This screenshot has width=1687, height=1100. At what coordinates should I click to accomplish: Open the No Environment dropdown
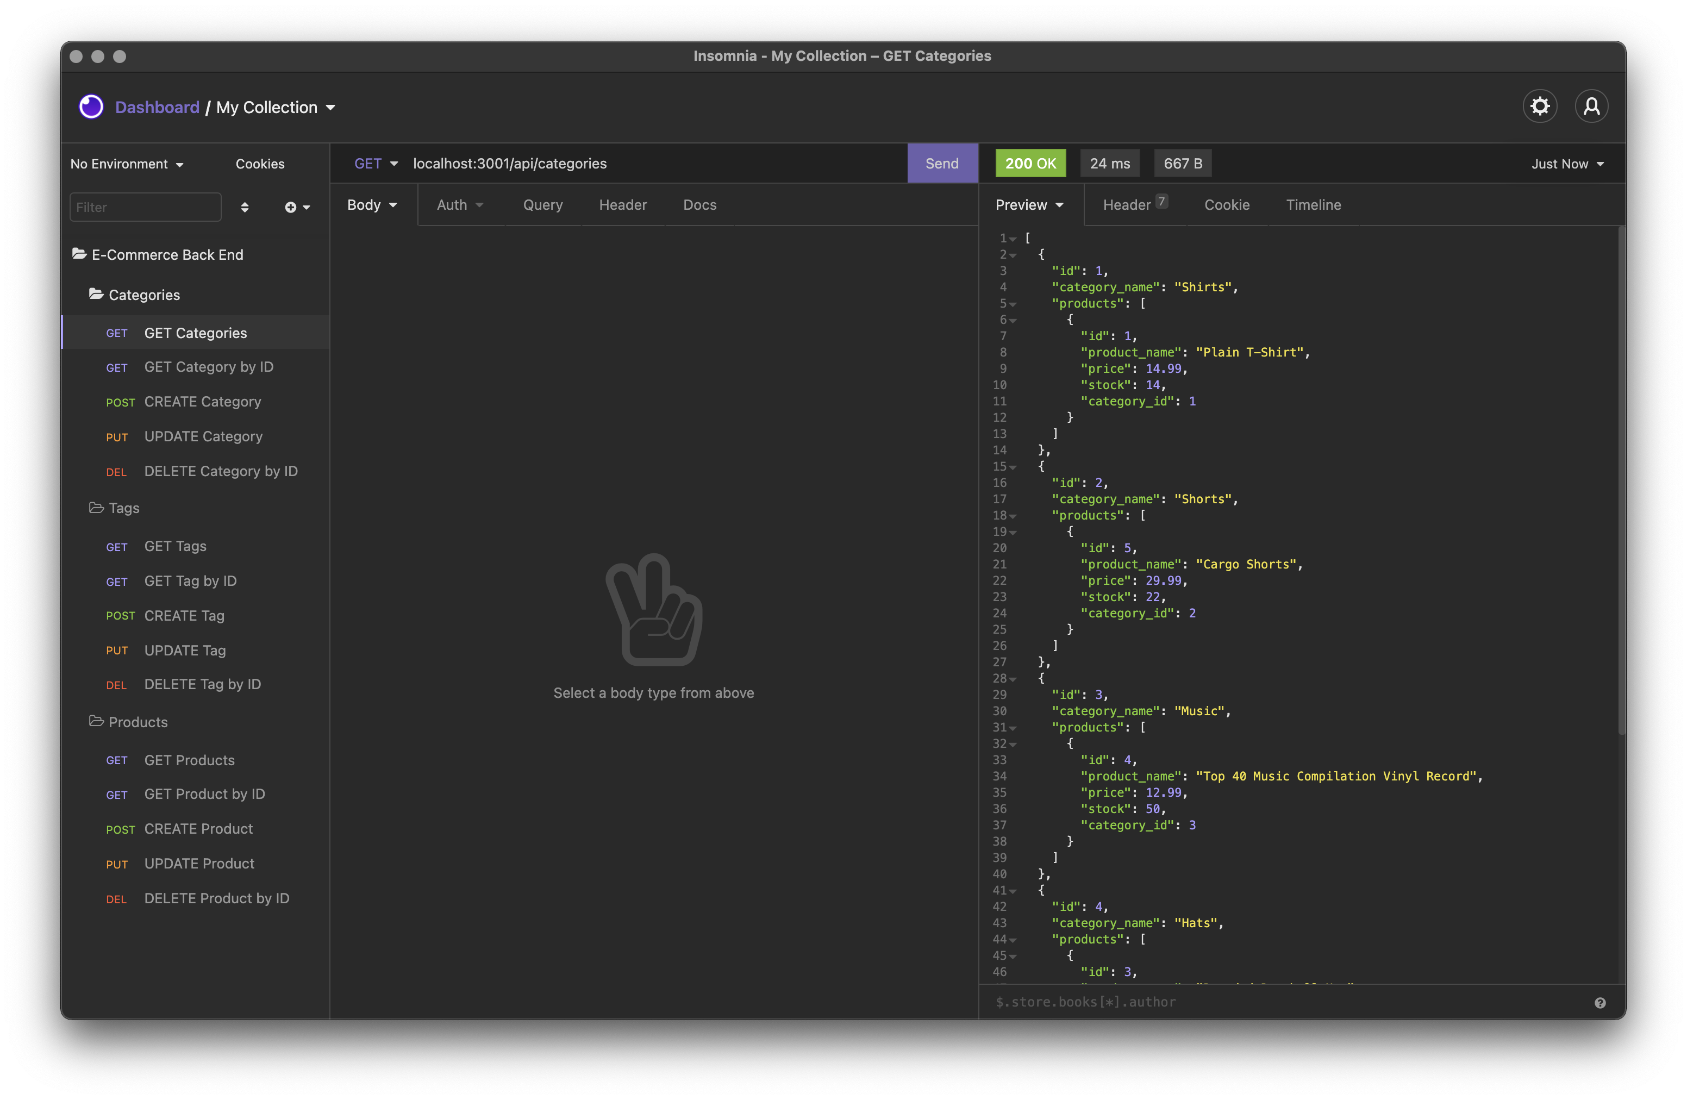tap(127, 164)
